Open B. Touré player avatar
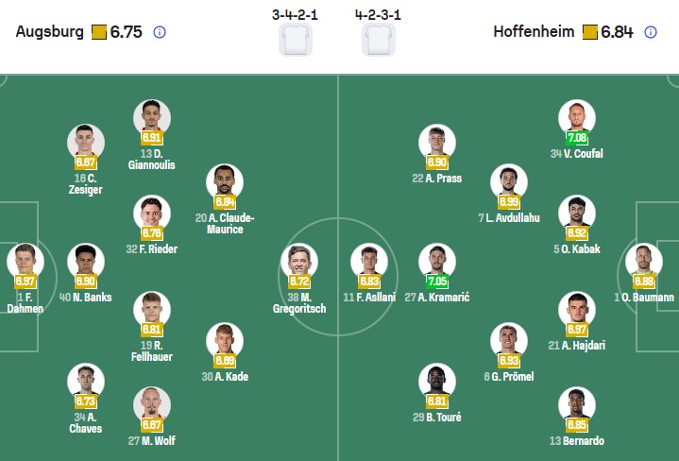679x461 pixels. coord(435,379)
